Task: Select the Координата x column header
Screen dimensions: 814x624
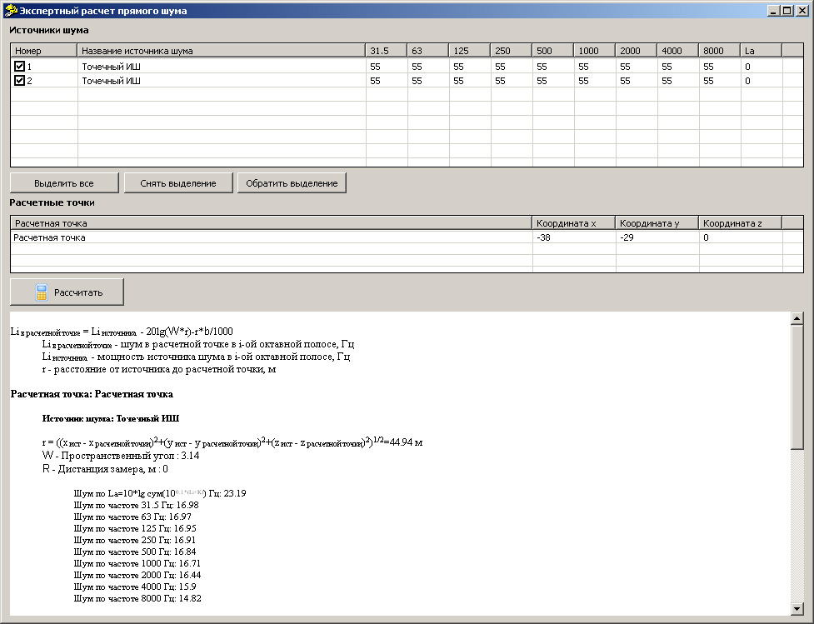Action: point(573,223)
